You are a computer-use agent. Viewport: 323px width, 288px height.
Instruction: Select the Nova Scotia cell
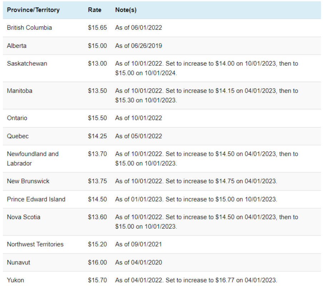[24, 217]
